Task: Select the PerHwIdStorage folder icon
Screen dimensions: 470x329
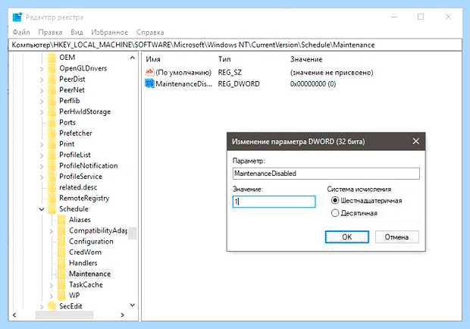Action: 52,111
